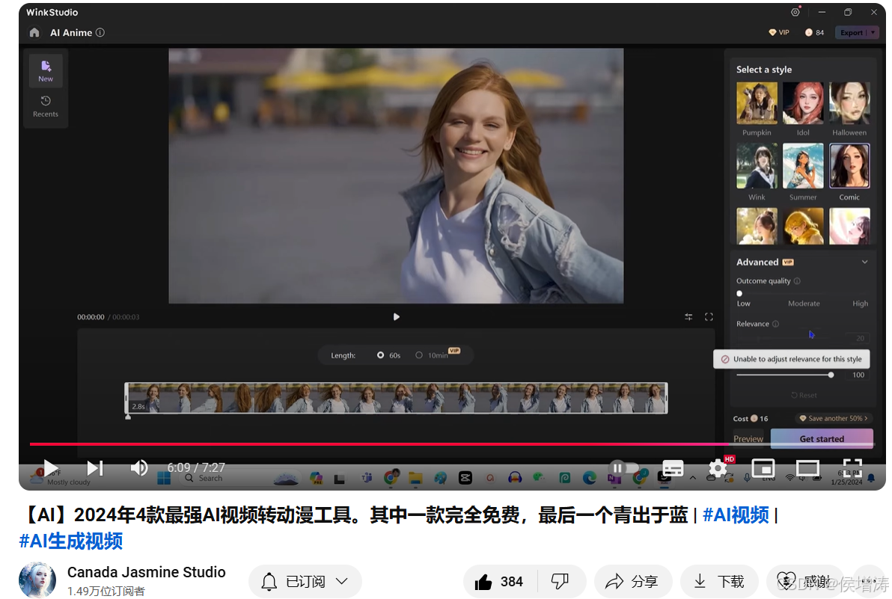Click the 下载 download button

(x=720, y=581)
